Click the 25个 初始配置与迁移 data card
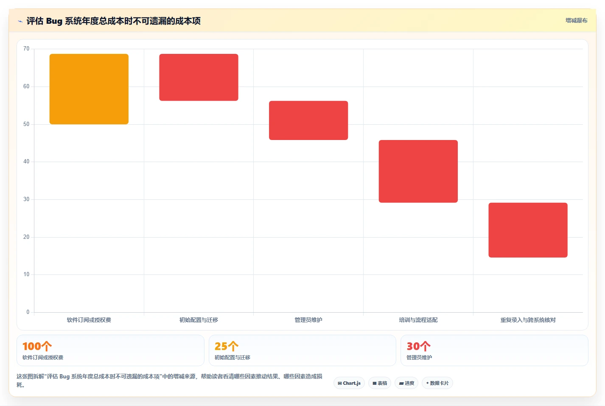This screenshot has width=605, height=406. (302, 350)
